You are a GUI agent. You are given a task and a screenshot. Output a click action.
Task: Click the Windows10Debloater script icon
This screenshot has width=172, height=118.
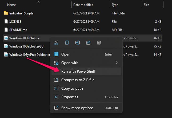click(x=6, y=38)
